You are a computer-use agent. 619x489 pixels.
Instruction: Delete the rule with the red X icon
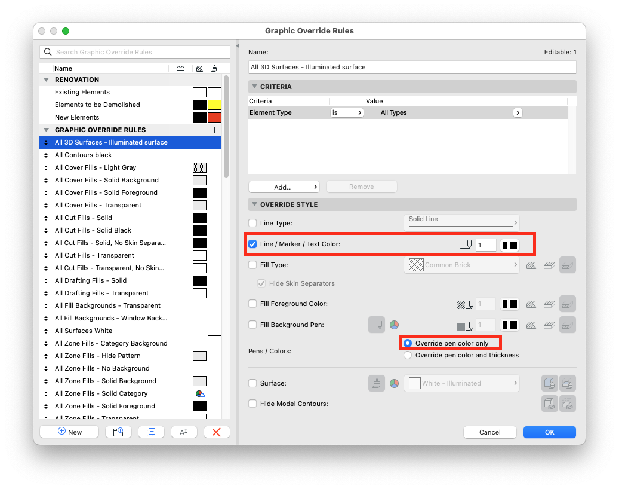point(217,432)
